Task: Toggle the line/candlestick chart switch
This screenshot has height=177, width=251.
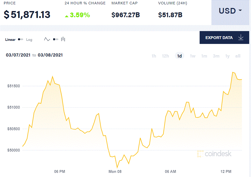Action: 55,39
